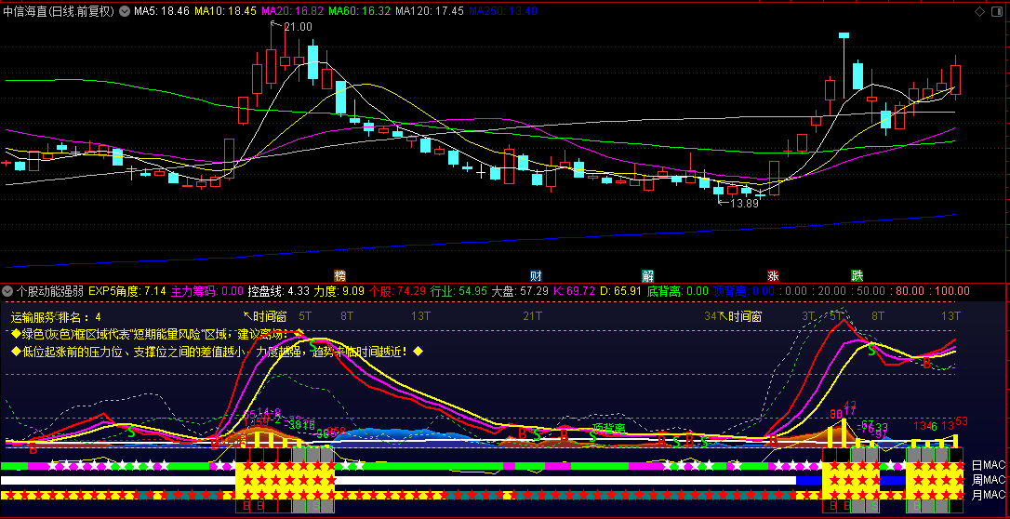Expand the main chart indicator dropdown arrow
This screenshot has height=519, width=1010.
125,11
